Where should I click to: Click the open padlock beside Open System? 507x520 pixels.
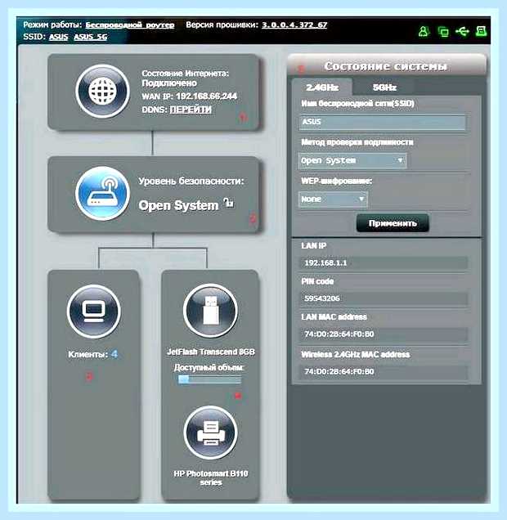[x=228, y=202]
